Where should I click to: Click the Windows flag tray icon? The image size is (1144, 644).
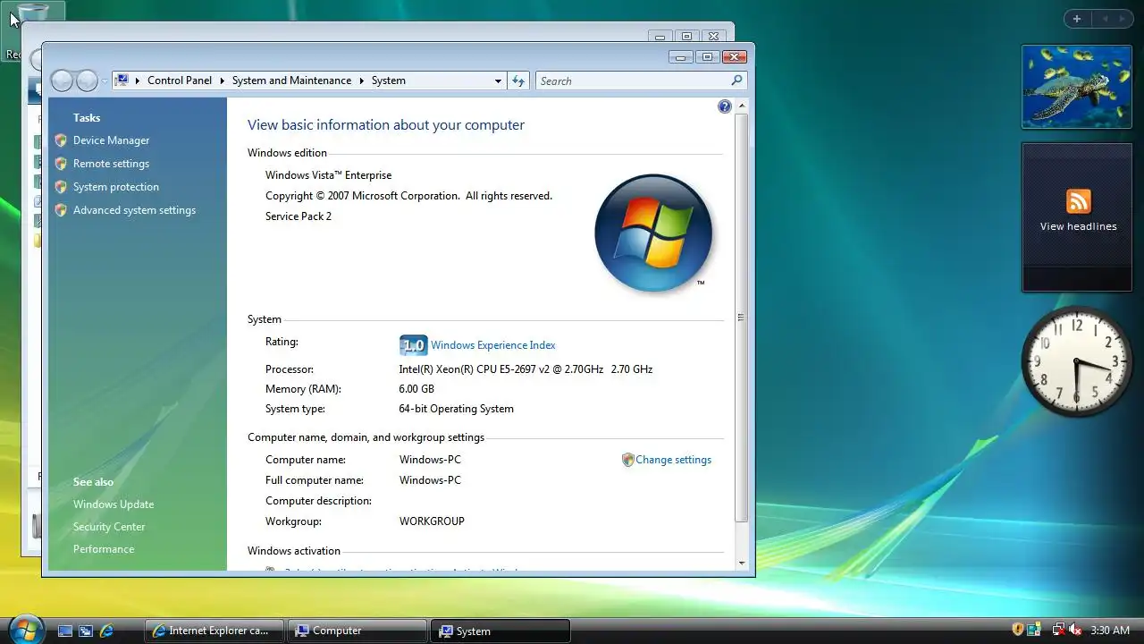coord(1034,631)
